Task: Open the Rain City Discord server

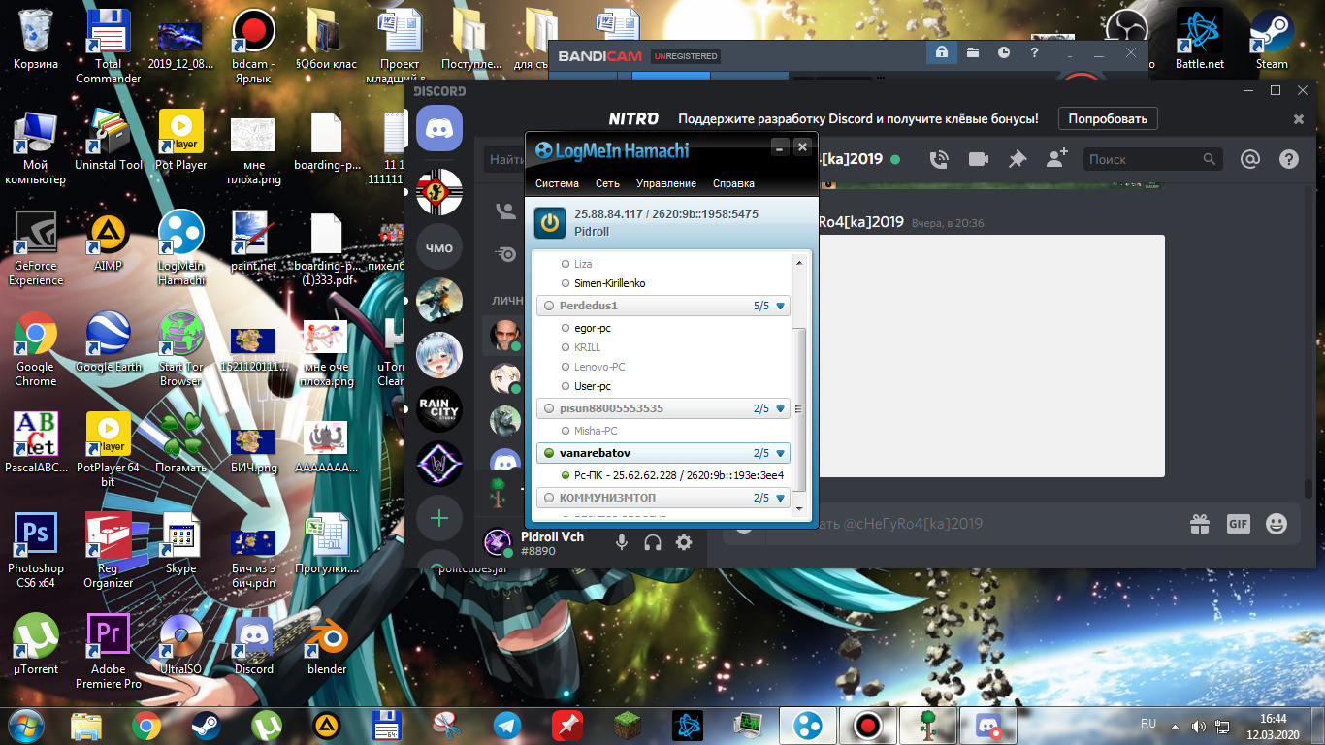Action: tap(439, 408)
